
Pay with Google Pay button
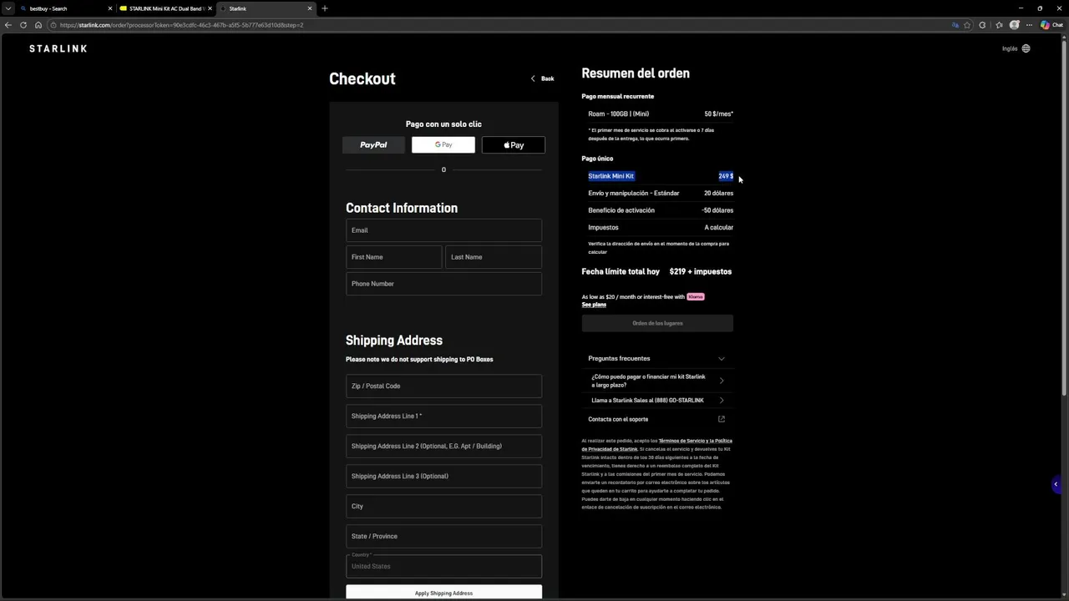(x=443, y=145)
